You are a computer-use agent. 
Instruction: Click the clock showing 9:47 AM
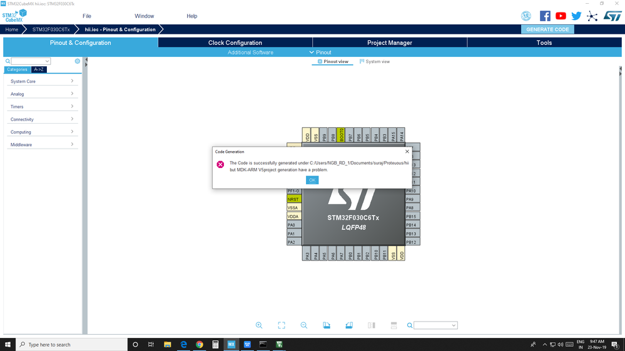(x=597, y=342)
